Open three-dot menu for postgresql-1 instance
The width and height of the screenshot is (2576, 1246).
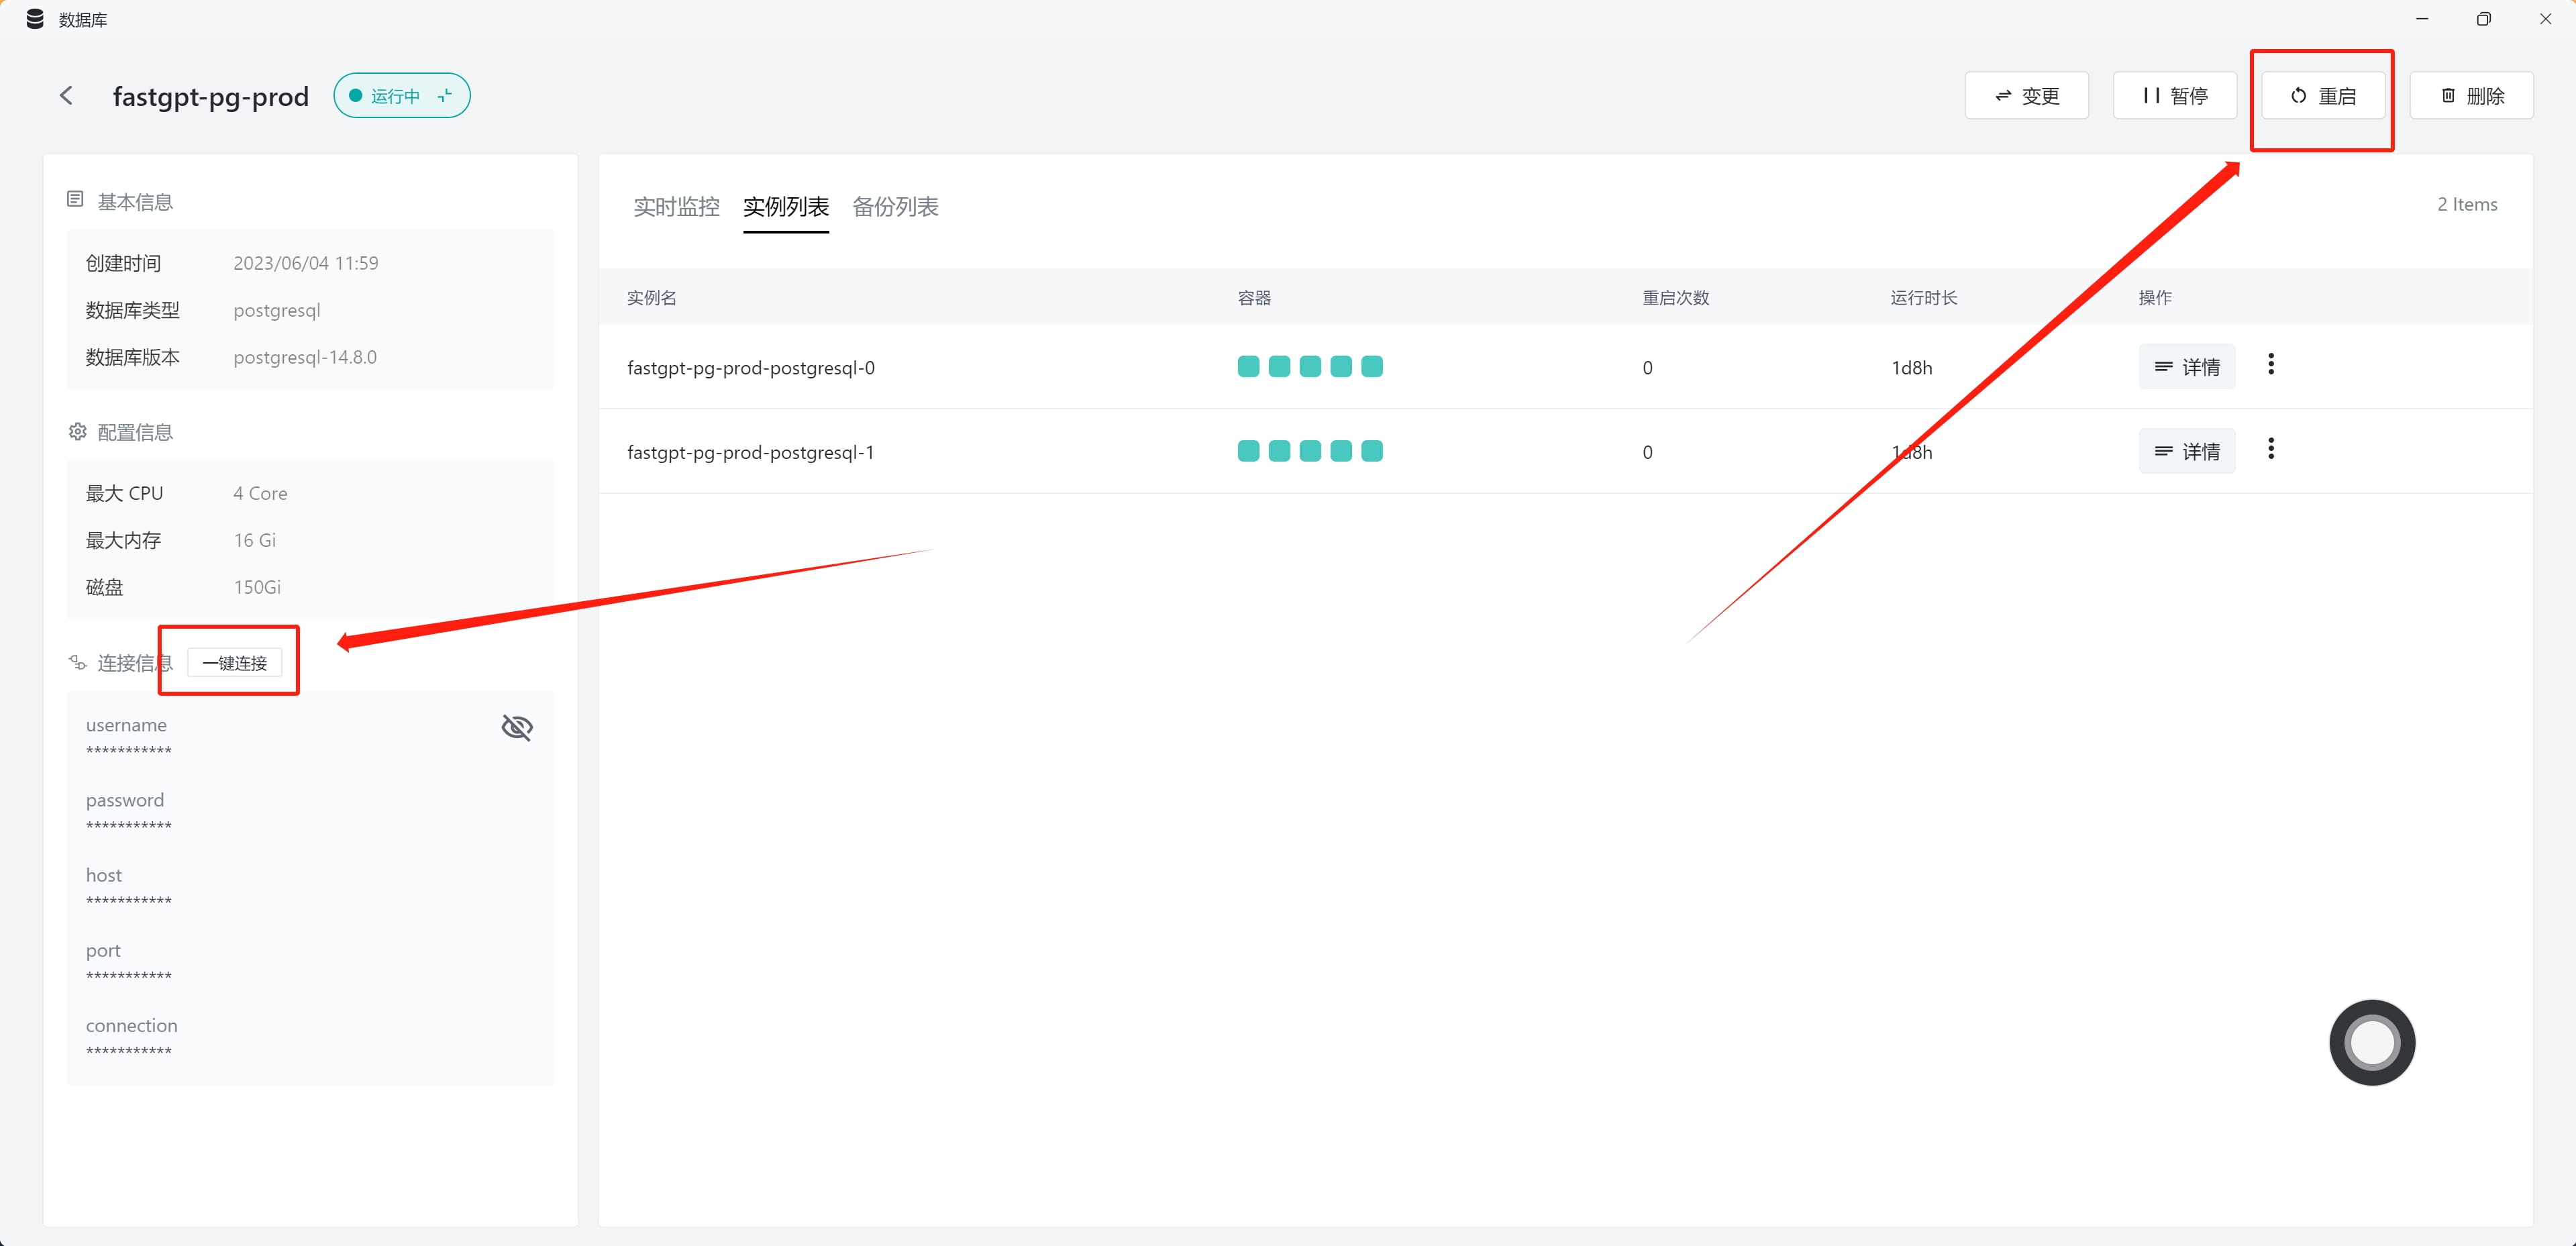click(x=2271, y=449)
